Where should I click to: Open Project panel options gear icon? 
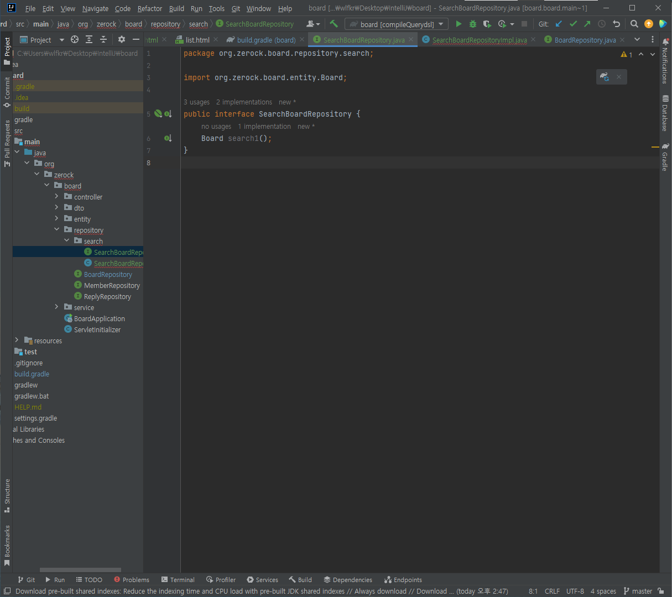click(122, 39)
